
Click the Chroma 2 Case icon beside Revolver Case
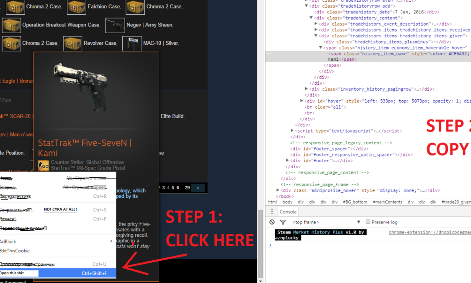coord(11,44)
